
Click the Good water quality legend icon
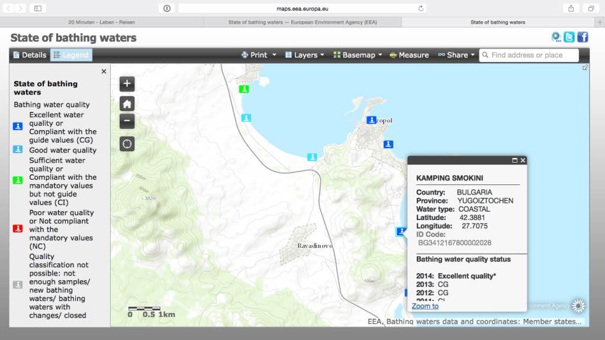pos(18,149)
